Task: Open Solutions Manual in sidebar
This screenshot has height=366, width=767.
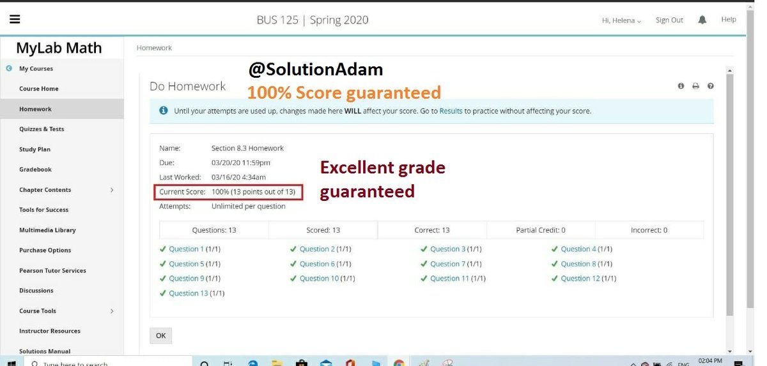Action: (45, 351)
